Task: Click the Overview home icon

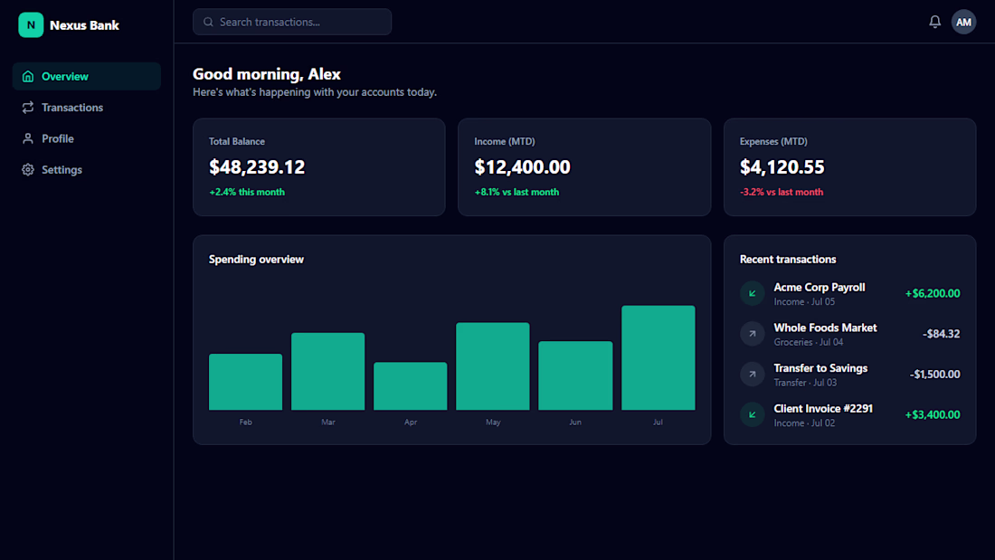Action: 28,76
